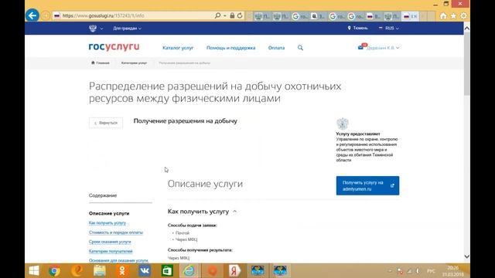This screenshot has height=278, width=495.
Task: Open browser Tools gear icon
Action: (x=463, y=15)
